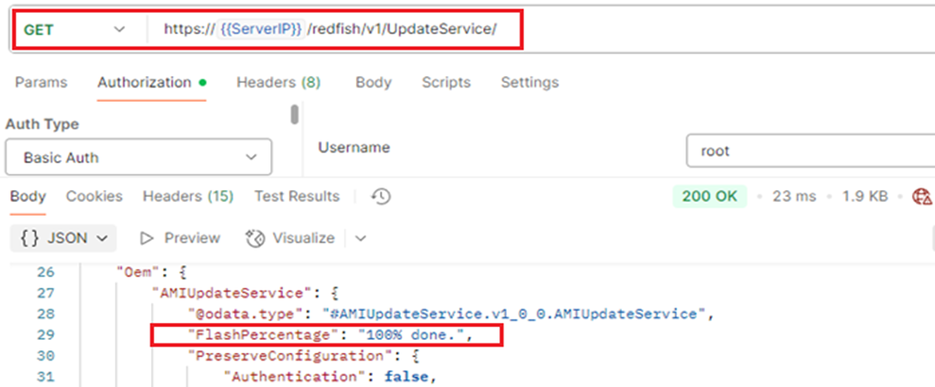Open the Scripts tab
Image resolution: width=935 pixels, height=387 pixels.
[x=446, y=82]
